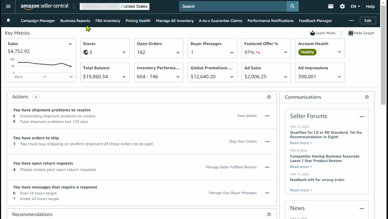The height and width of the screenshot is (219, 388).
Task: Open the Communications help question mark icon
Action: pos(367,97)
